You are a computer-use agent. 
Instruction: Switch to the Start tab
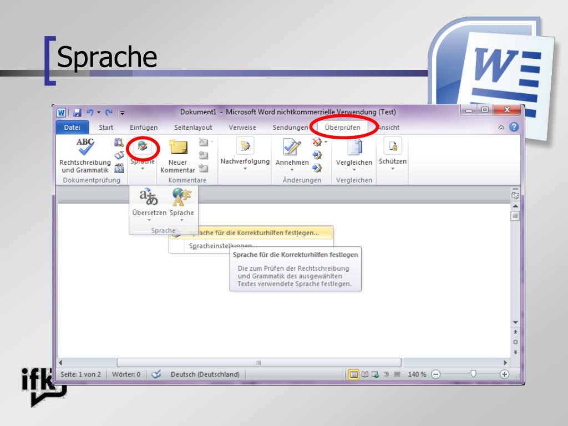click(x=106, y=128)
